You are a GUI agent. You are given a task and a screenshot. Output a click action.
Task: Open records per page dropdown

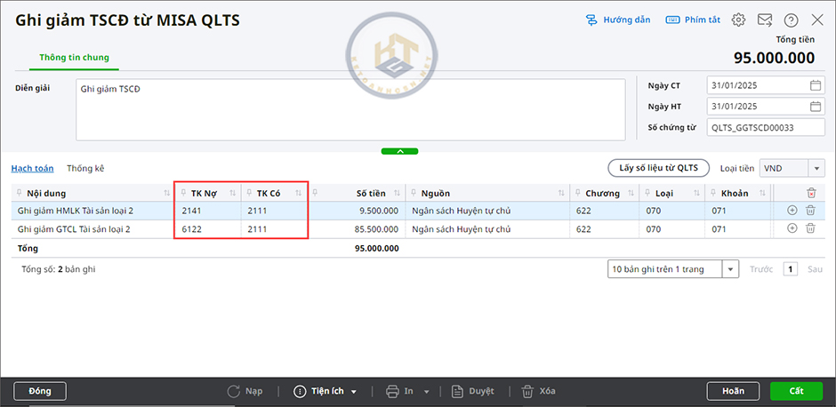pos(730,269)
